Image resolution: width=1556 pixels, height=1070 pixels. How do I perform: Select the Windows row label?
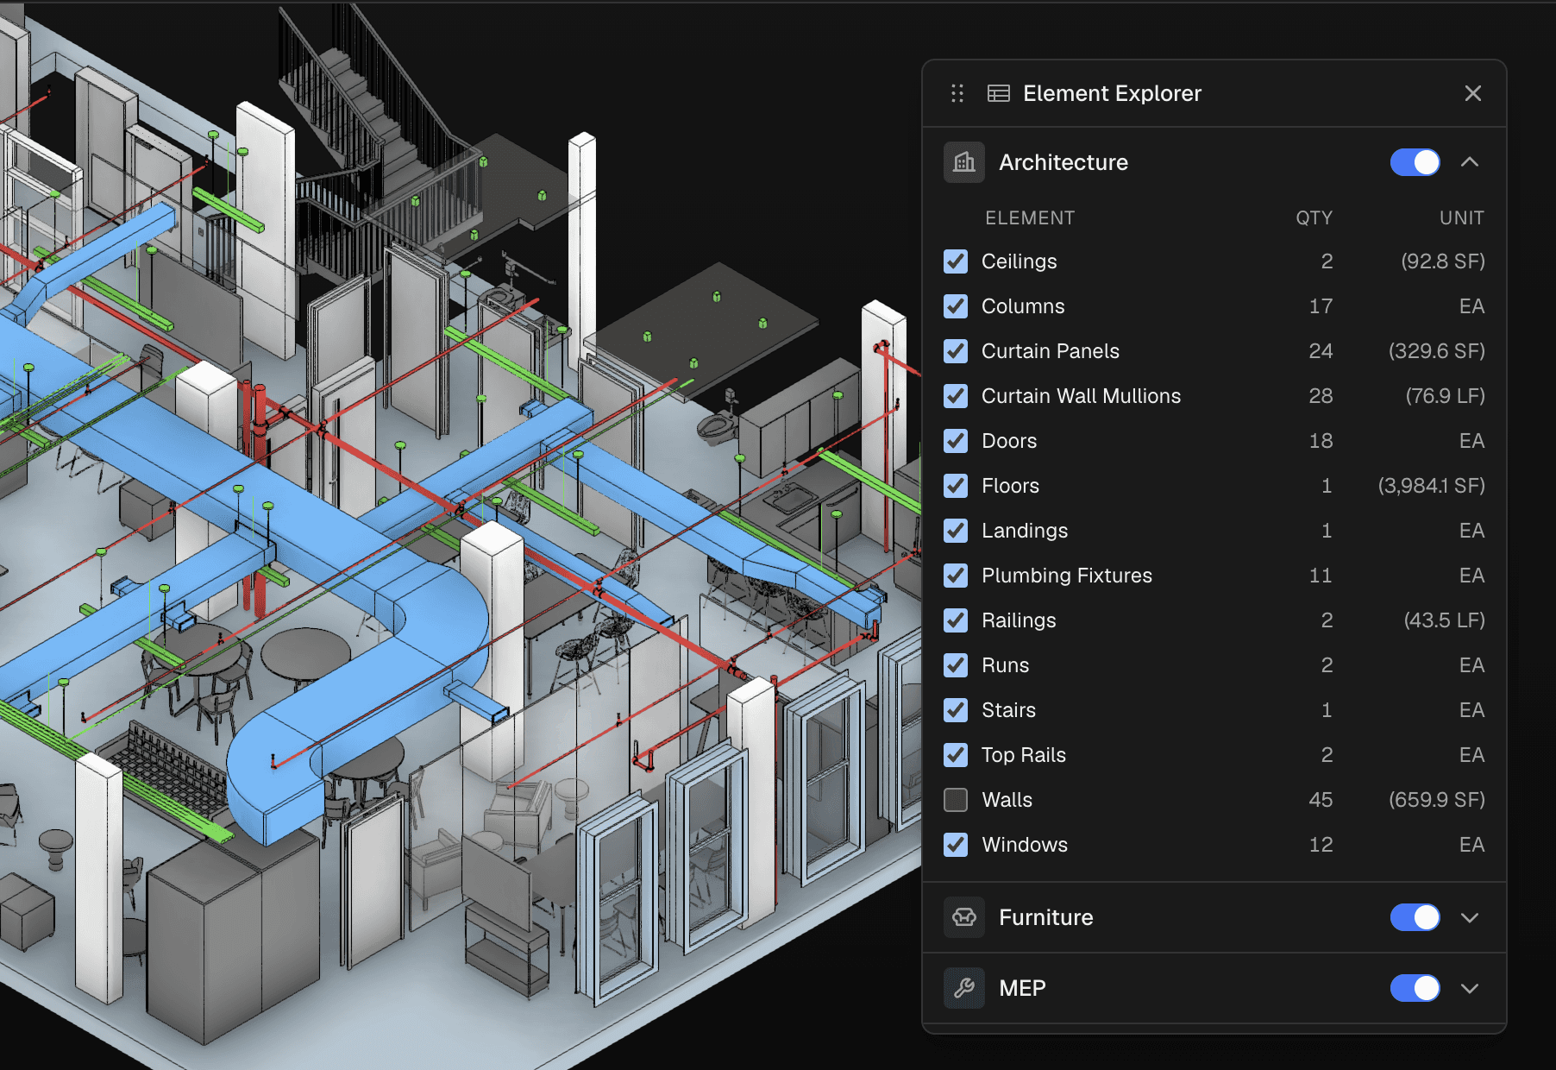point(1025,845)
